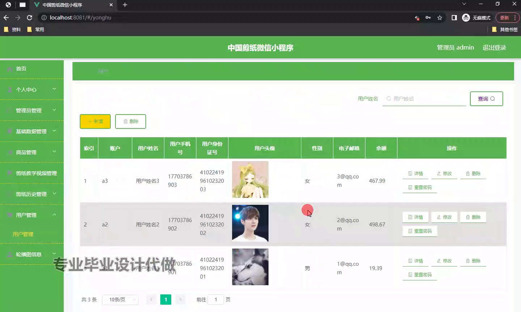Viewport: 521px width, 312px height.
Task: Click the 更新 browser update button
Action: tap(508, 18)
